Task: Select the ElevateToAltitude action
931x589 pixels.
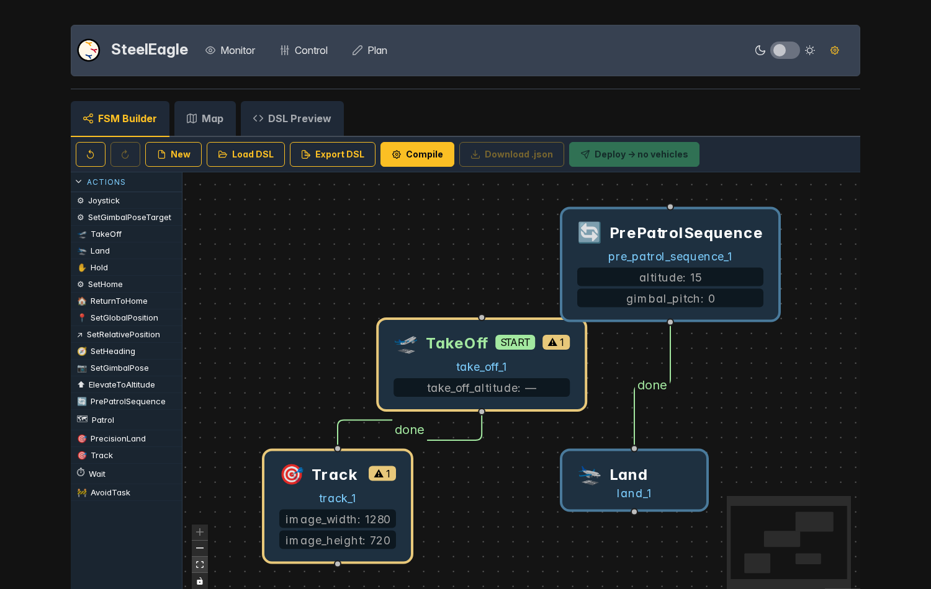Action: tap(127, 384)
